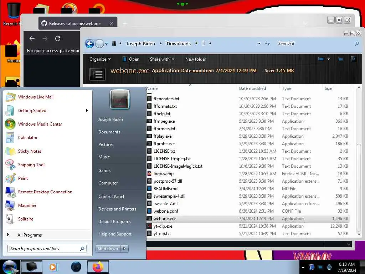Open Sticky Notes from Start menu

click(30, 151)
